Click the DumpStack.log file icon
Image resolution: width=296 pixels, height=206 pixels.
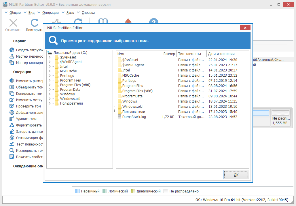coord(119,117)
